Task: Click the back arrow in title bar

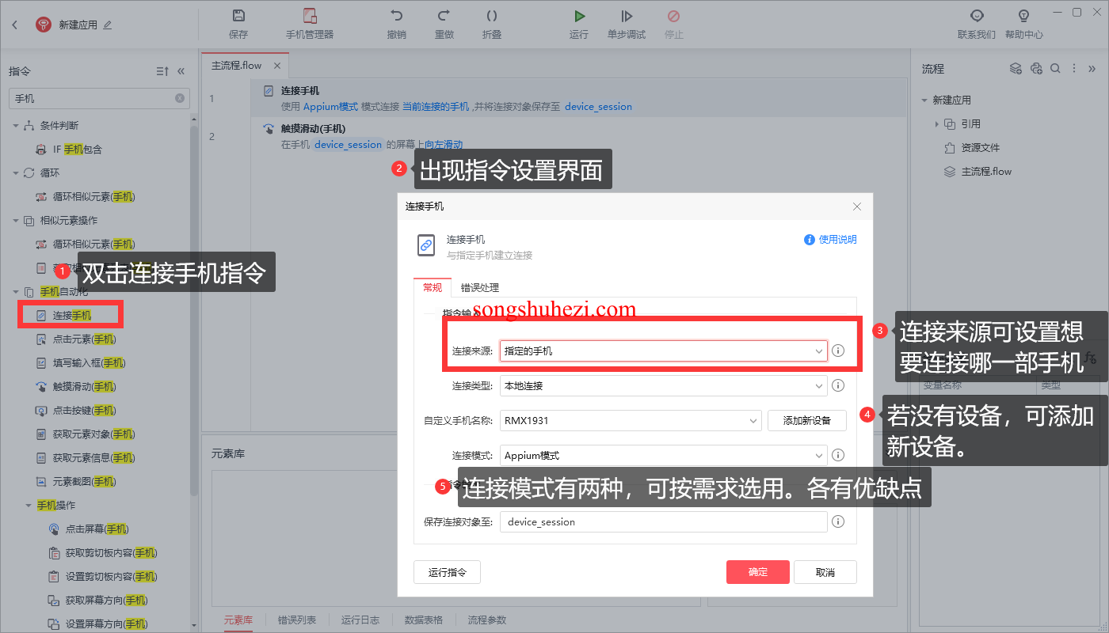Action: (x=14, y=25)
